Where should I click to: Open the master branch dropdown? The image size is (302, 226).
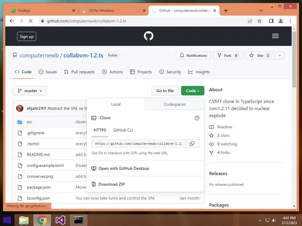(x=30, y=91)
